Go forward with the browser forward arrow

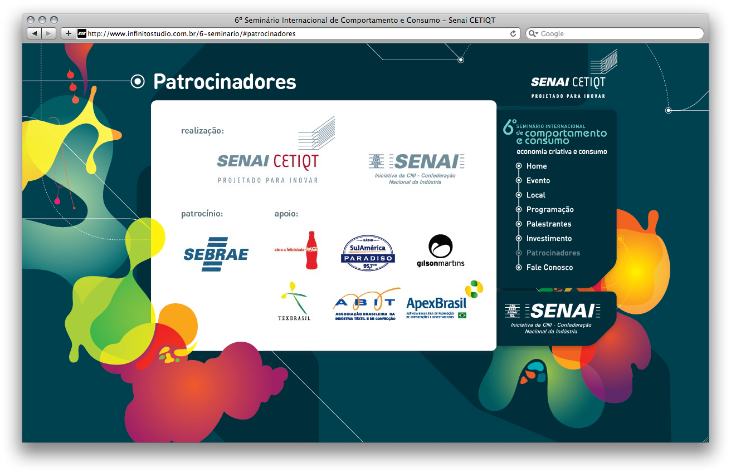[x=49, y=33]
